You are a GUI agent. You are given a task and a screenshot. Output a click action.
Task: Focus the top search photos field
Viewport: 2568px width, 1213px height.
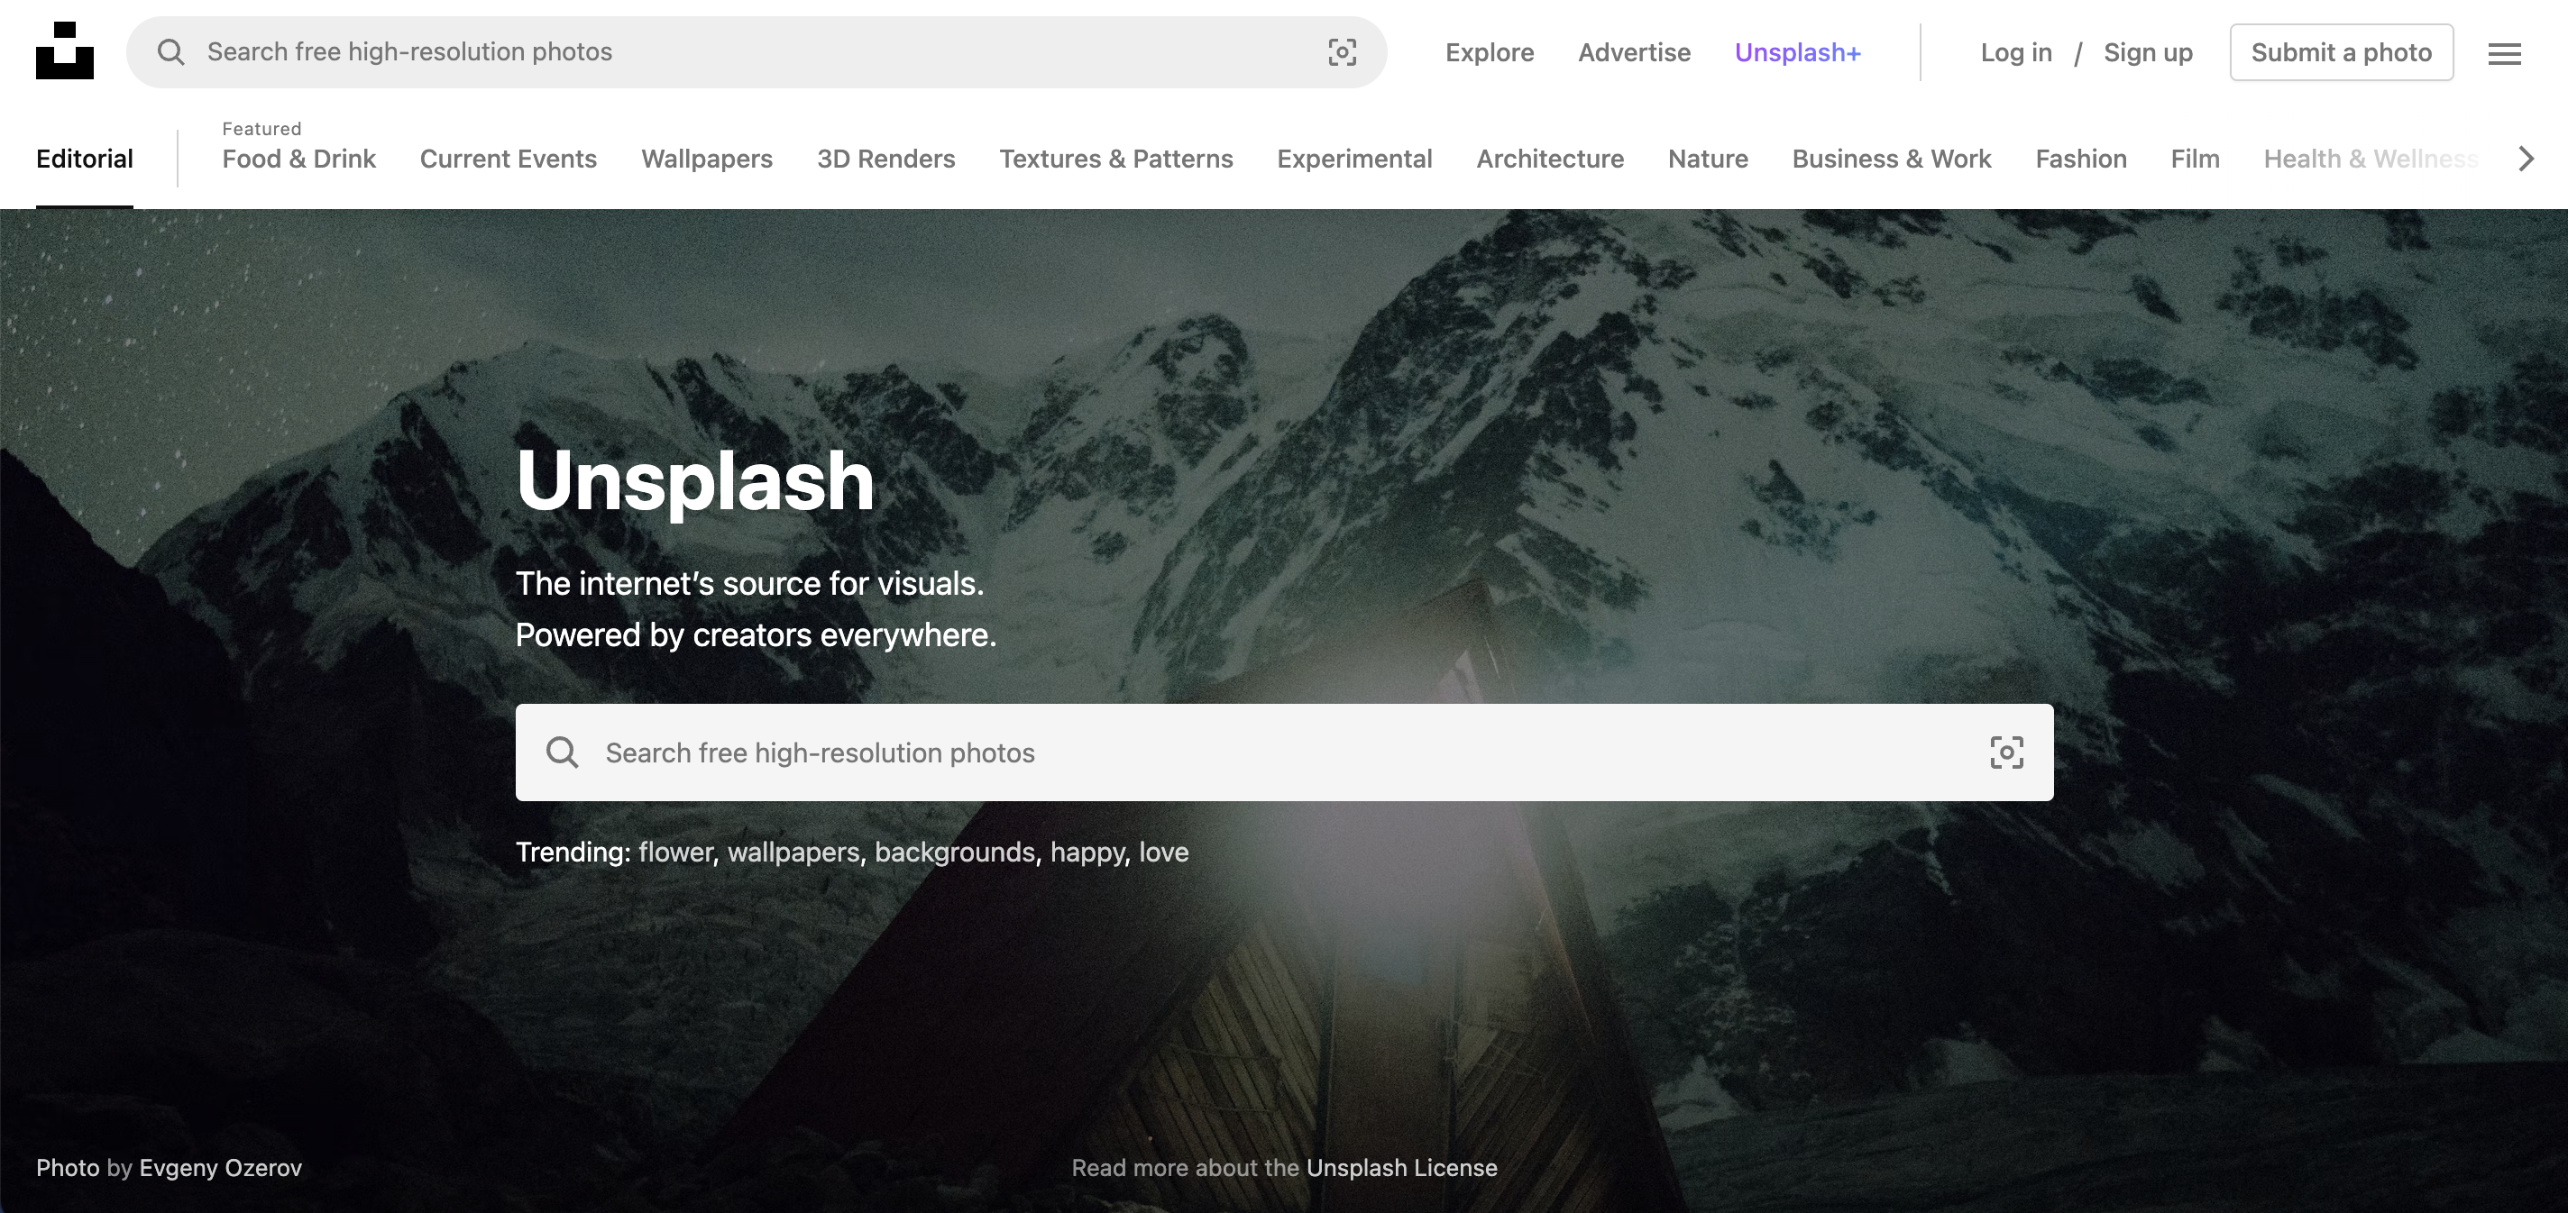tap(757, 52)
